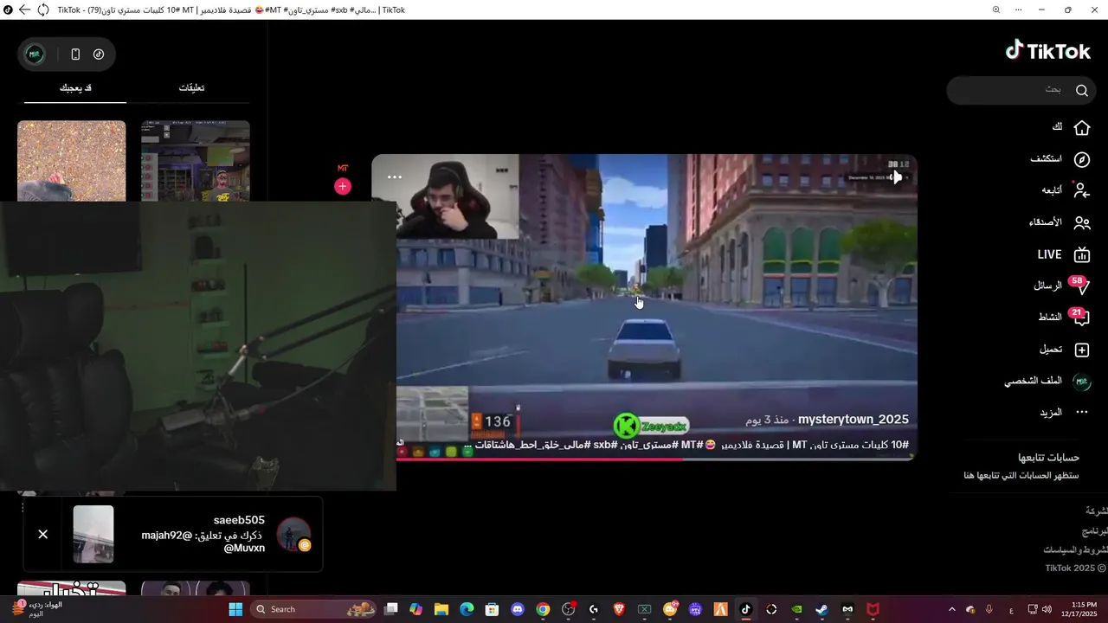Click the search magnifier icon
This screenshot has height=623, width=1108.
1082,90
